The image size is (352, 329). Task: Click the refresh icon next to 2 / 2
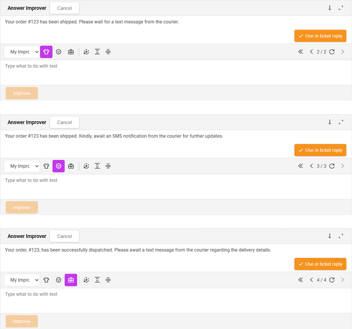[x=332, y=52]
